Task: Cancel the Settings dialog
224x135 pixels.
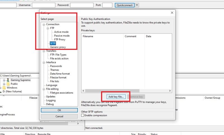Action: [59, 116]
